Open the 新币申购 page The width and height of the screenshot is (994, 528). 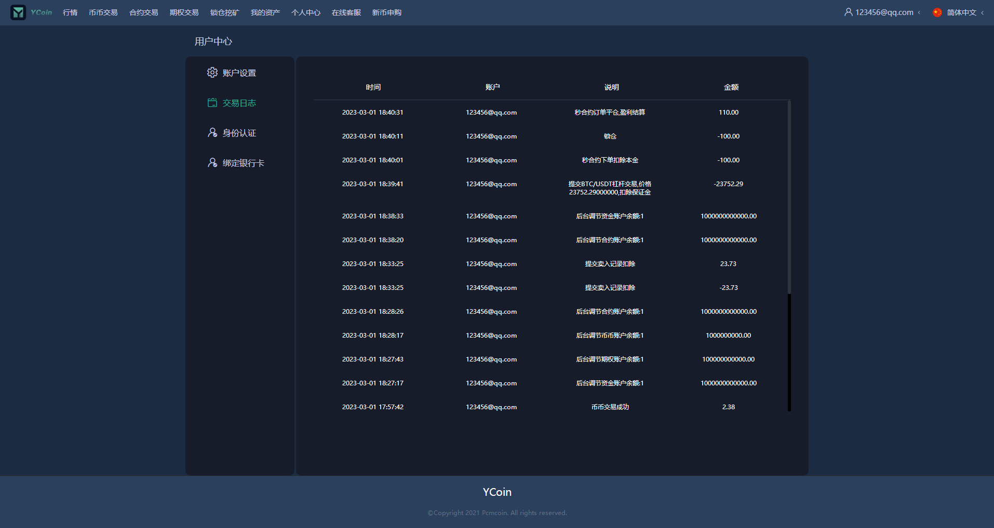coord(386,12)
